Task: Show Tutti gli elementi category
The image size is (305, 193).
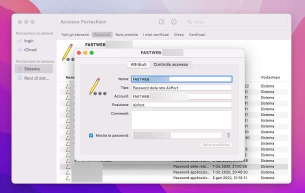Action: point(75,34)
